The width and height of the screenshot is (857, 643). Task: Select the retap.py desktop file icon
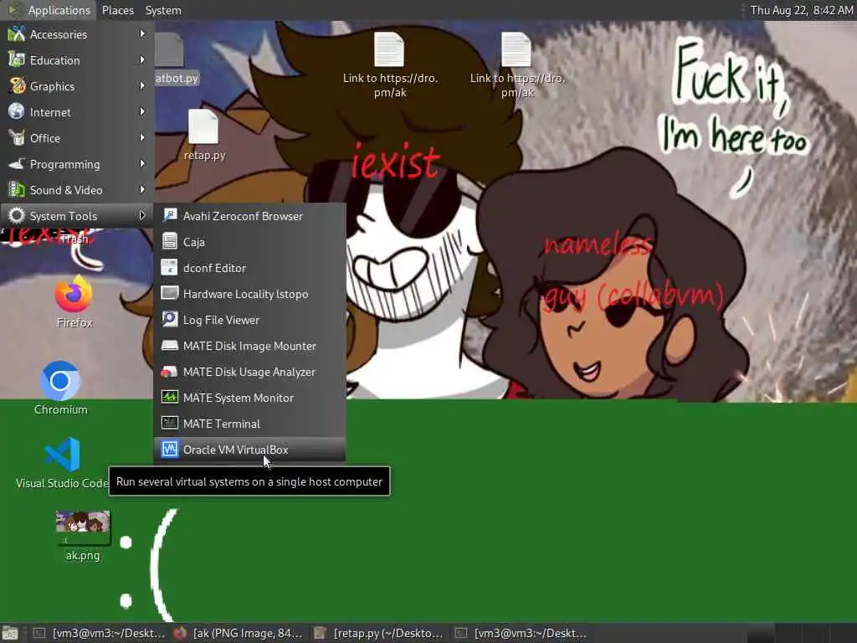pos(203,127)
